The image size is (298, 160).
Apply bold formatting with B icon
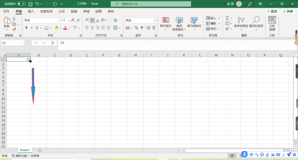(x=26, y=28)
